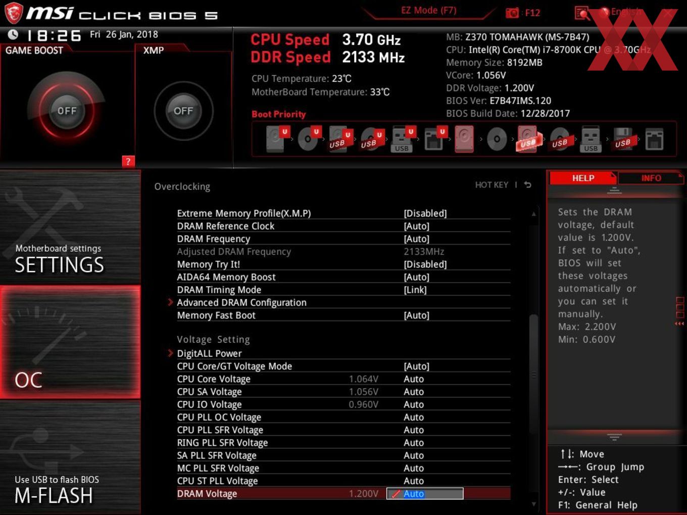Viewport: 687px width, 515px height.
Task: Select the last legacy network boot icon
Action: click(654, 139)
